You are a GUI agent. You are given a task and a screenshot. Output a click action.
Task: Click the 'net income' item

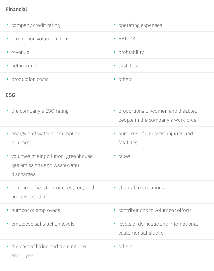pyautogui.click(x=24, y=66)
